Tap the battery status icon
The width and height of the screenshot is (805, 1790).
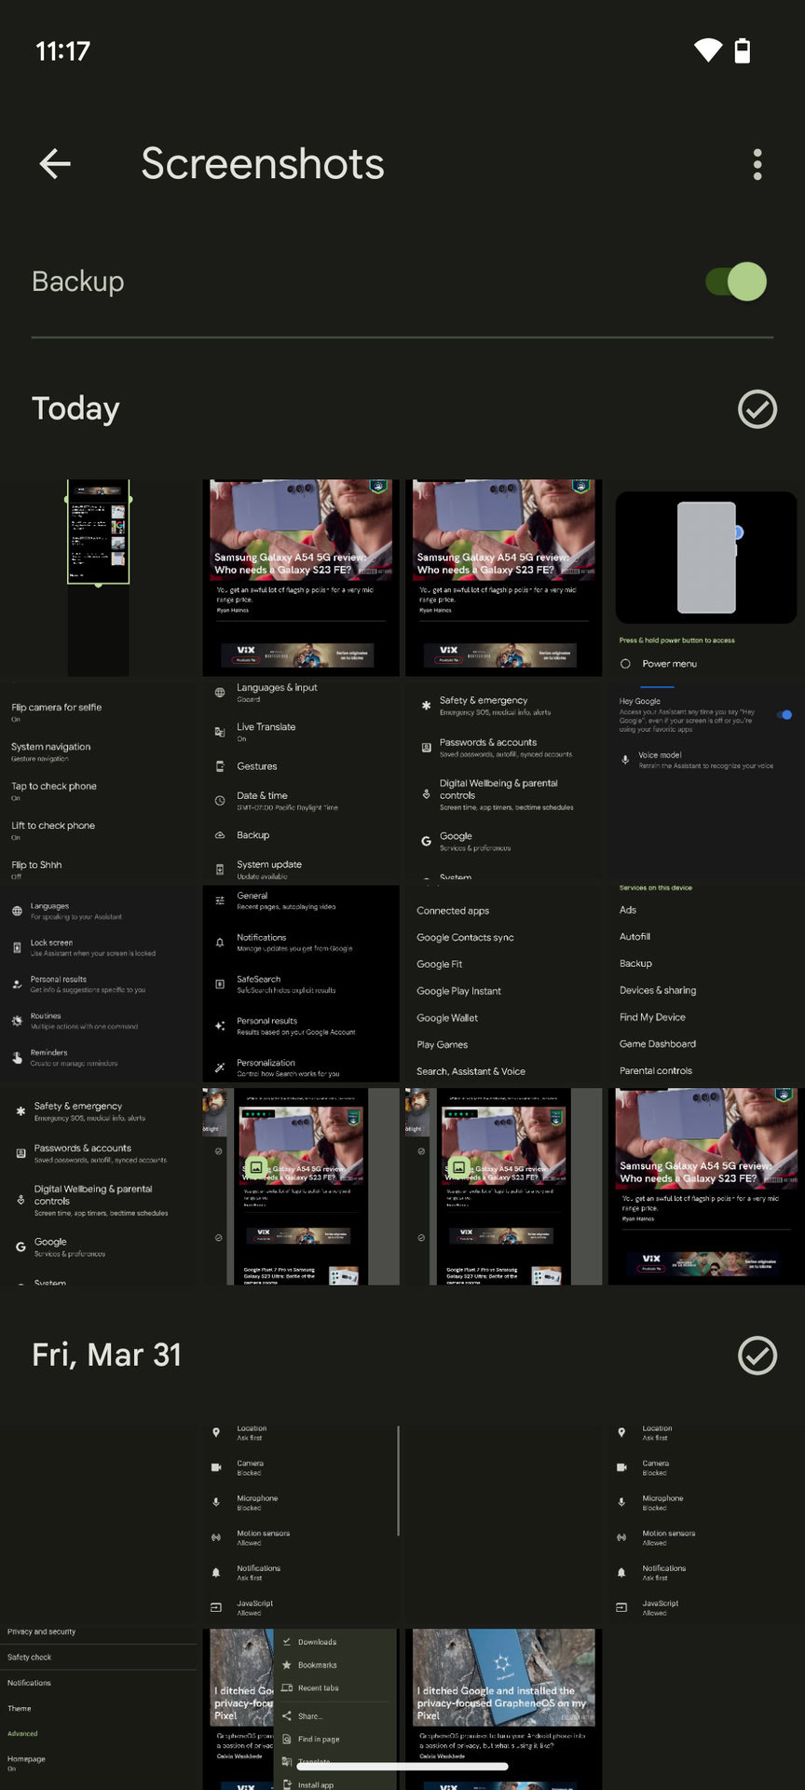pos(743,50)
